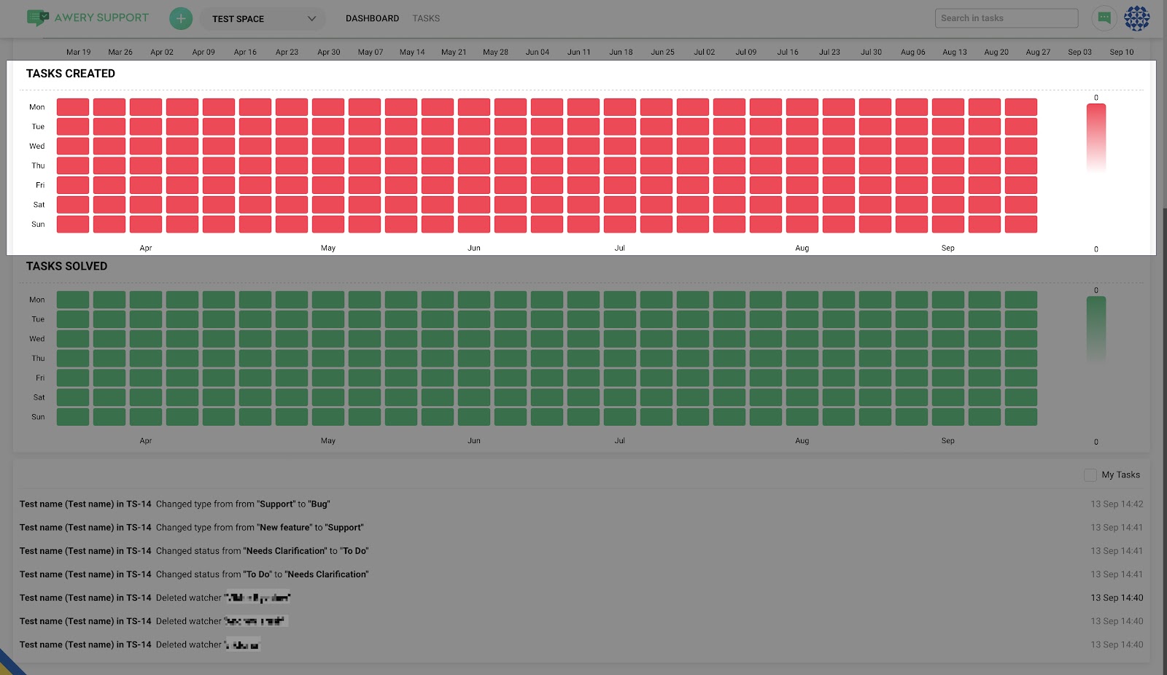The image size is (1167, 675).
Task: Switch to the Tasks tab
Action: tap(426, 18)
